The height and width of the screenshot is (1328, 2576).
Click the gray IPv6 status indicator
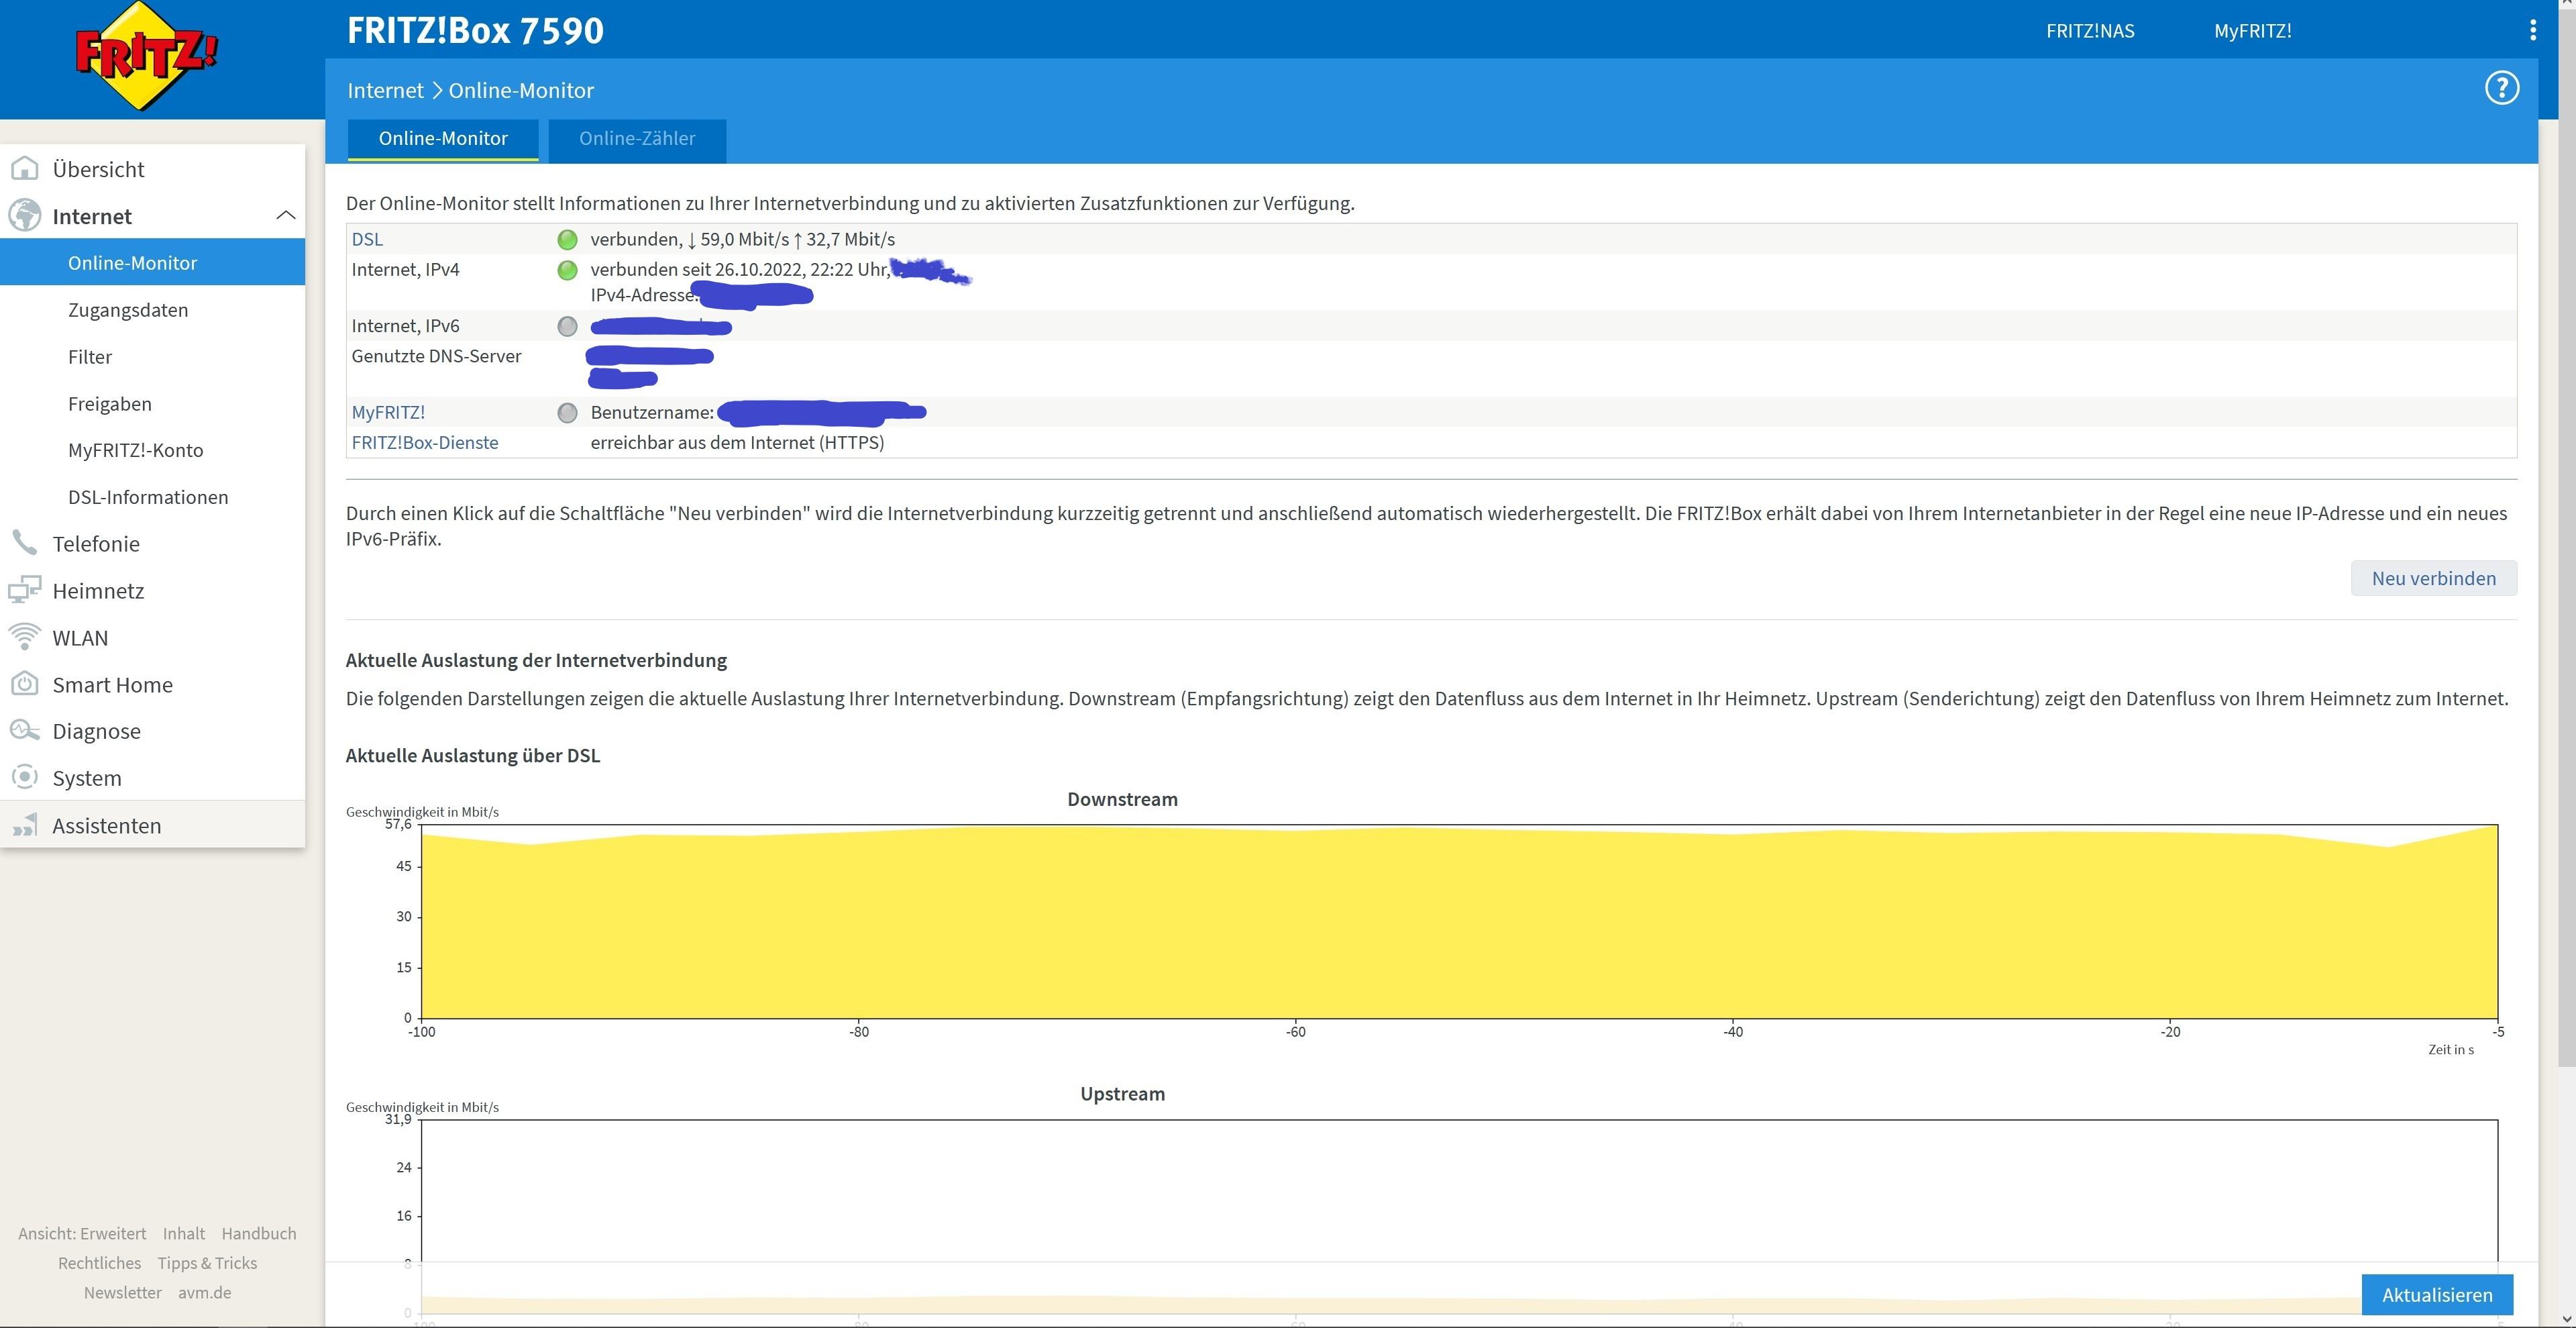(x=567, y=326)
